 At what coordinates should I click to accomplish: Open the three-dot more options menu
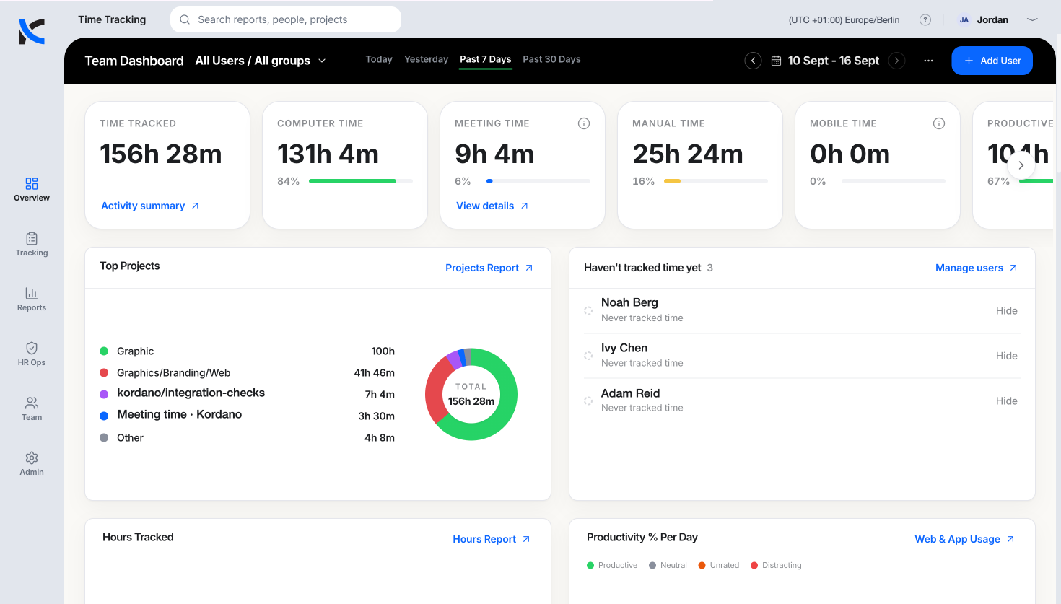pos(928,61)
